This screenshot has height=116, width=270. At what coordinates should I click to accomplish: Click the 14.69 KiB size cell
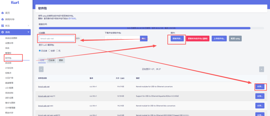(120, 115)
